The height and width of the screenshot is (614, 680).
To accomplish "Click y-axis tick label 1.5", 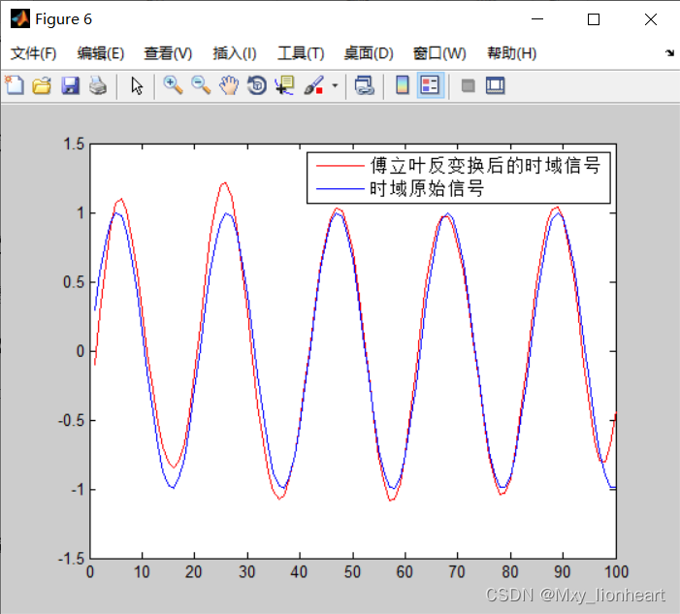I will tap(74, 144).
